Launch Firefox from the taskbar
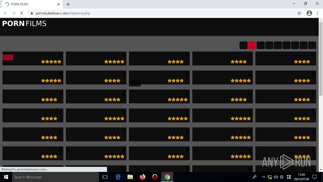Image resolution: width=323 pixels, height=182 pixels. point(143,177)
